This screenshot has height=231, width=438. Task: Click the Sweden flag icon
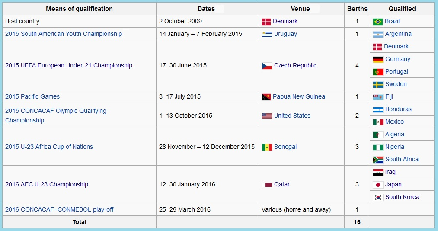pyautogui.click(x=378, y=85)
